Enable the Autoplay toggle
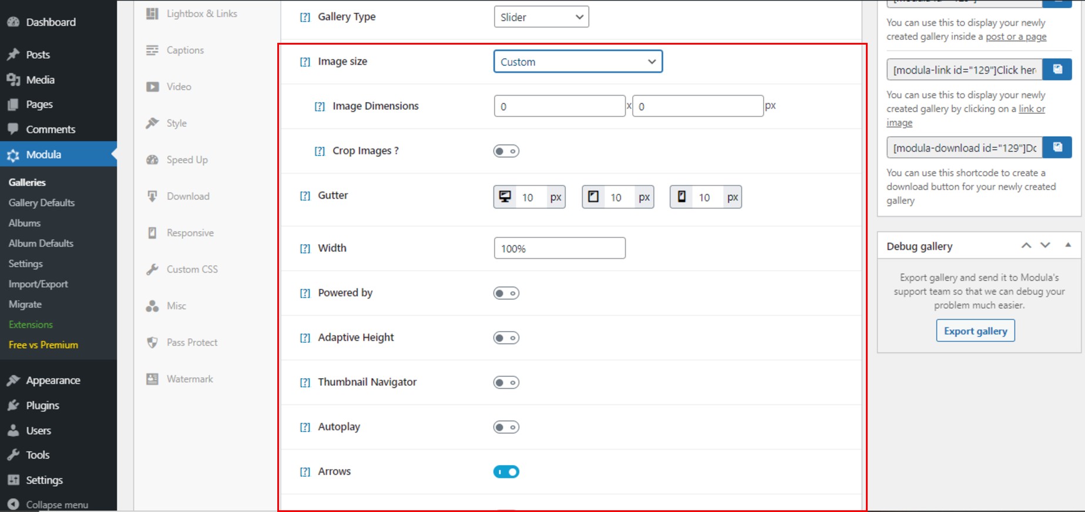The height and width of the screenshot is (512, 1085). tap(506, 427)
